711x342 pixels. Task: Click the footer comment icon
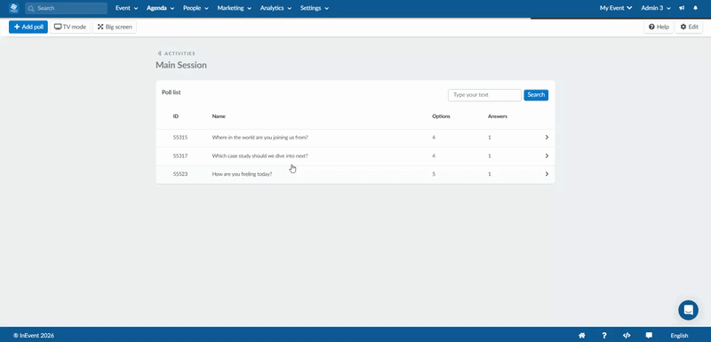649,336
